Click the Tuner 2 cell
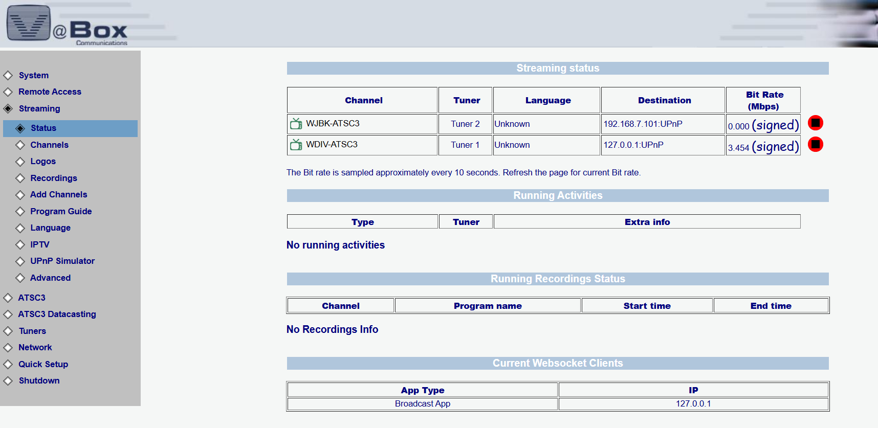The height and width of the screenshot is (428, 878). (x=465, y=124)
